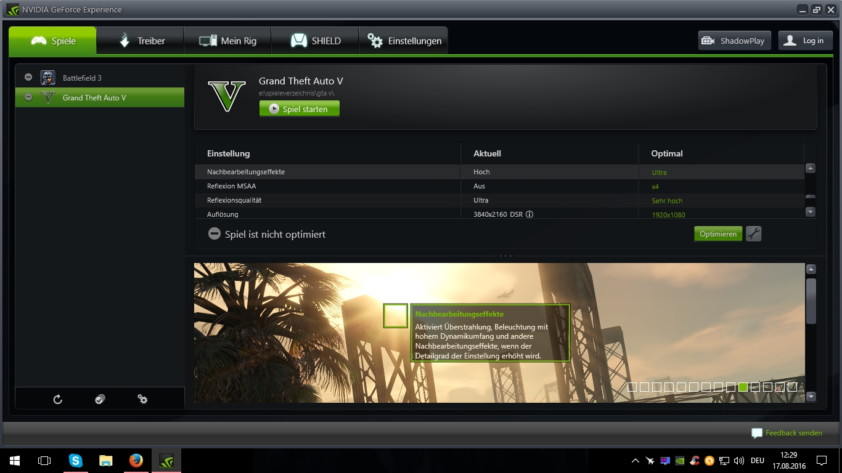
Task: Click the highlighted square marker on screenshot
Action: (395, 315)
